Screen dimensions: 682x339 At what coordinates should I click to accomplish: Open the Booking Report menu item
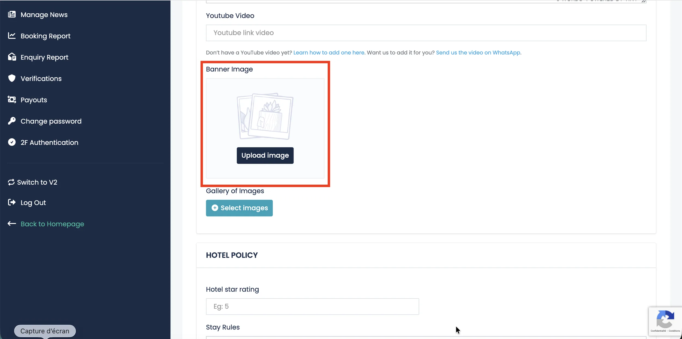point(45,36)
